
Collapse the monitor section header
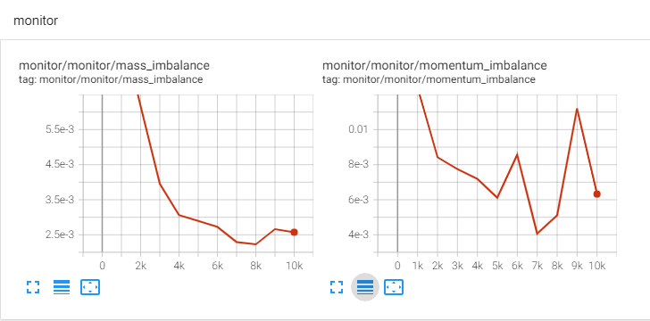pos(36,21)
